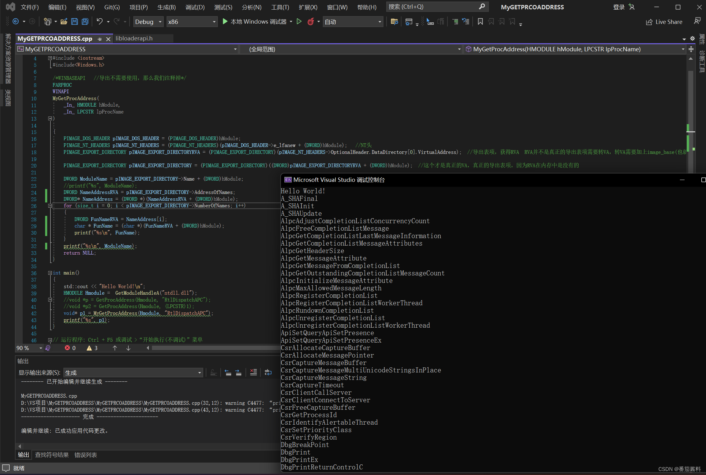This screenshot has width=706, height=475.
Task: Switch to the libloaderapi.h tab
Action: coord(134,38)
